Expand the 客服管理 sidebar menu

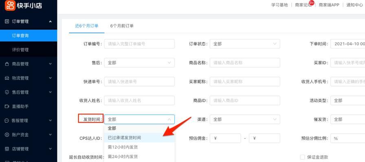[x=50, y=121]
